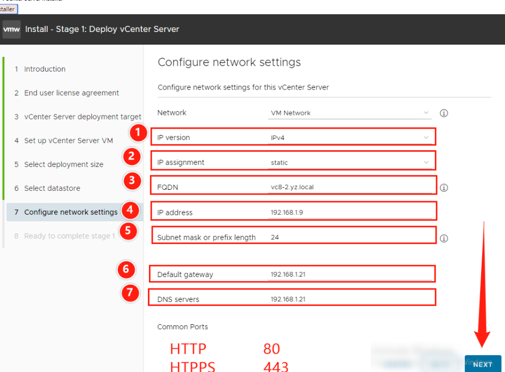Click the info icon beside Default gateway
Screen dimensions: 505x372
444,274
